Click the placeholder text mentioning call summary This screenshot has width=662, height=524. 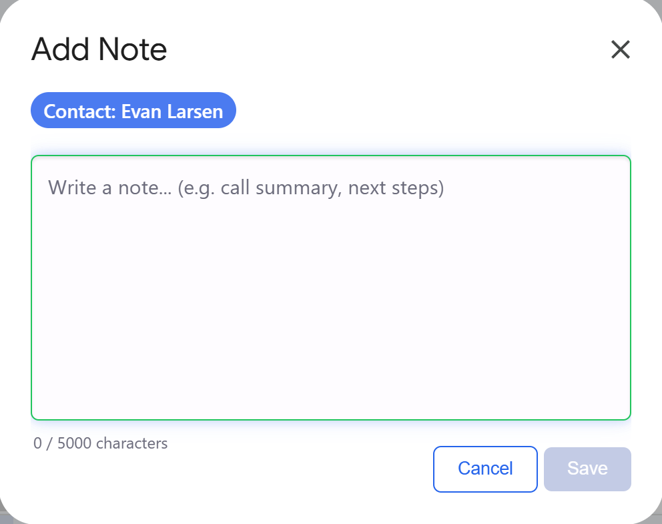(x=246, y=188)
